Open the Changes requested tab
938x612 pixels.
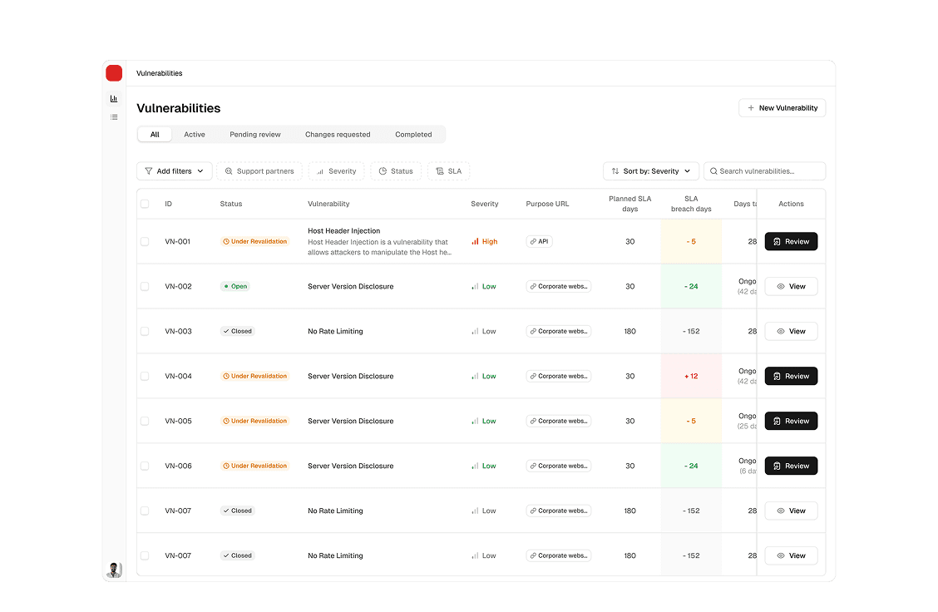point(338,135)
